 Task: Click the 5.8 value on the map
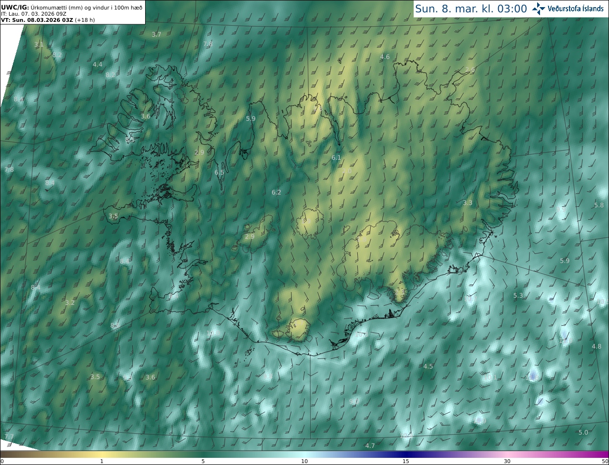tap(599, 205)
